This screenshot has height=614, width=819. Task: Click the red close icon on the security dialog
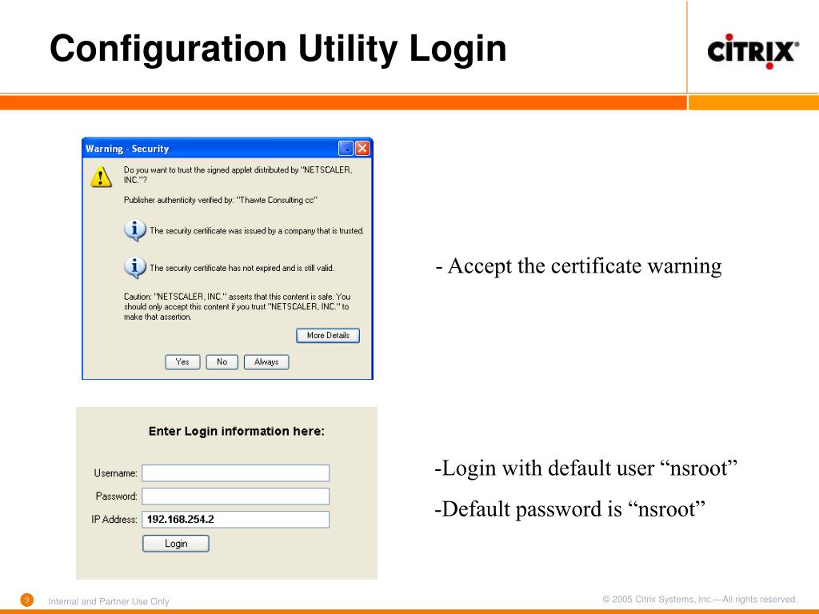tap(364, 148)
